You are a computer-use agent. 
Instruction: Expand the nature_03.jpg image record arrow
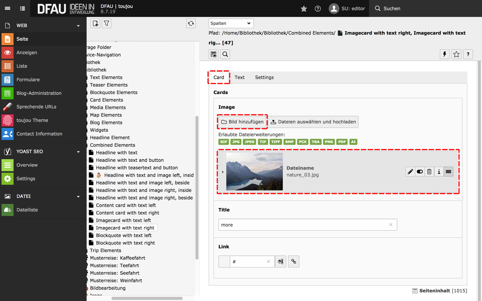click(x=223, y=172)
